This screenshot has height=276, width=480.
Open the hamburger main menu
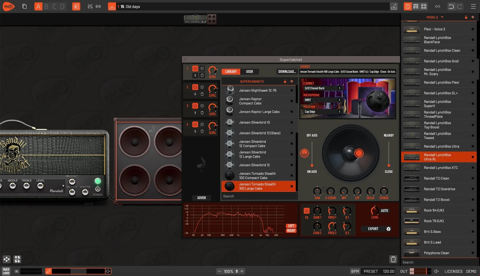tap(473, 6)
